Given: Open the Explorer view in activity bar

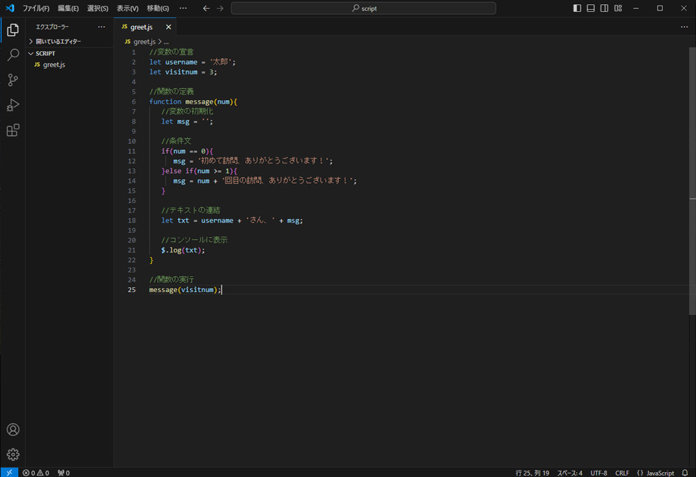Looking at the screenshot, I should click(13, 30).
